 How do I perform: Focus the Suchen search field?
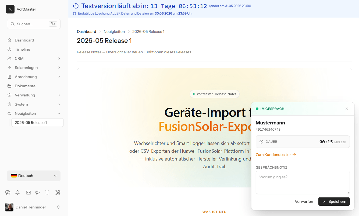click(x=34, y=24)
